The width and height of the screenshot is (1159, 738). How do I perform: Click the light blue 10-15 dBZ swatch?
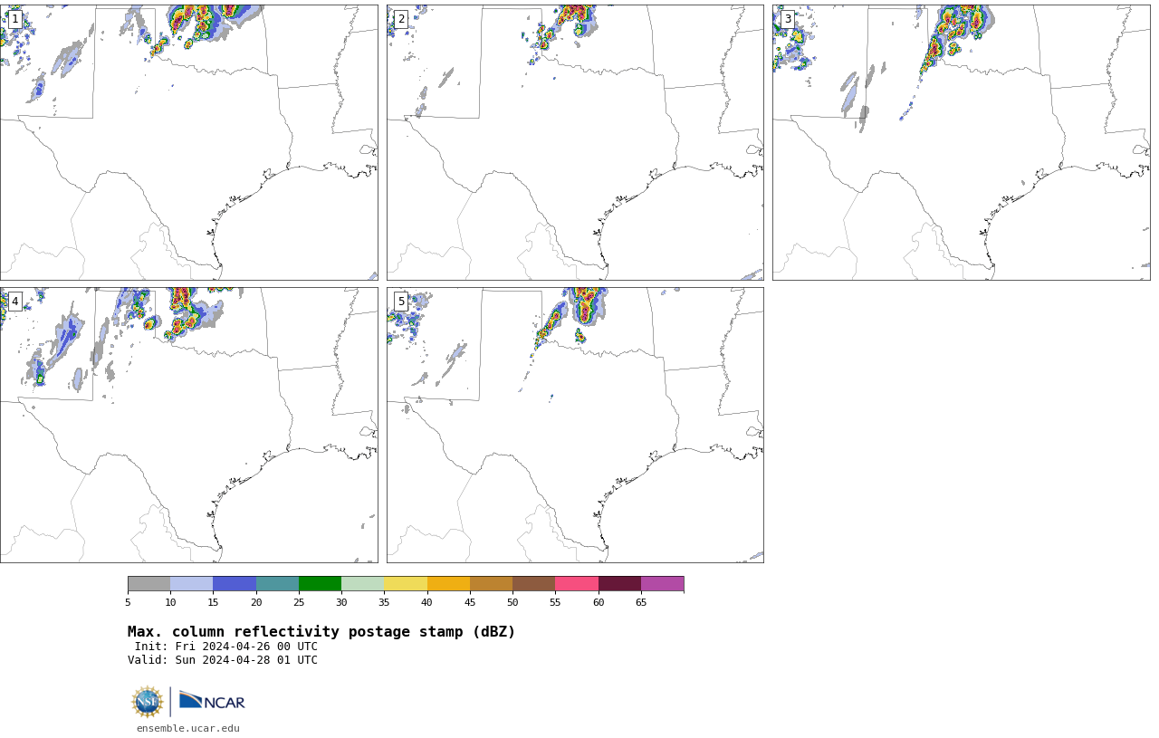pos(192,583)
